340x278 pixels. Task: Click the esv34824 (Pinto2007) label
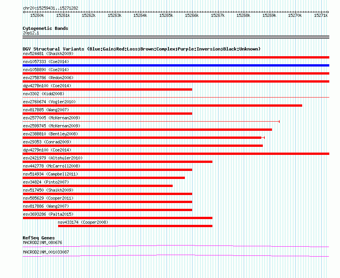pos(46,182)
